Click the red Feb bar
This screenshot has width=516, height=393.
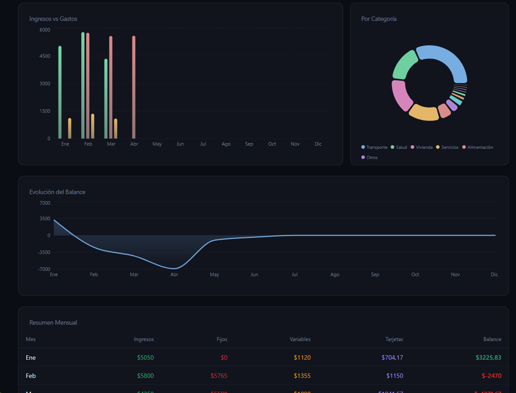pos(88,86)
